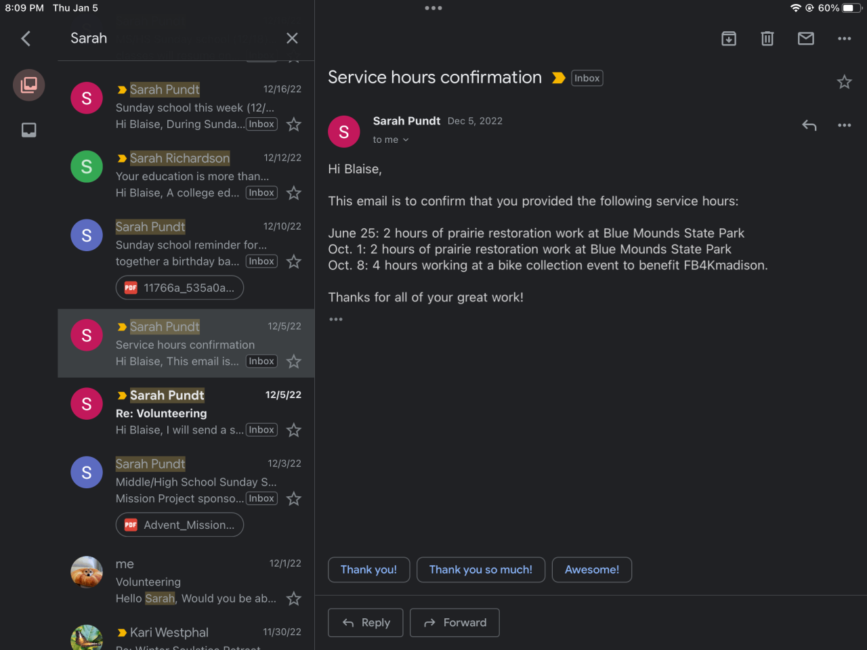Image resolution: width=867 pixels, height=650 pixels.
Task: Go back using the left arrow
Action: click(26, 39)
